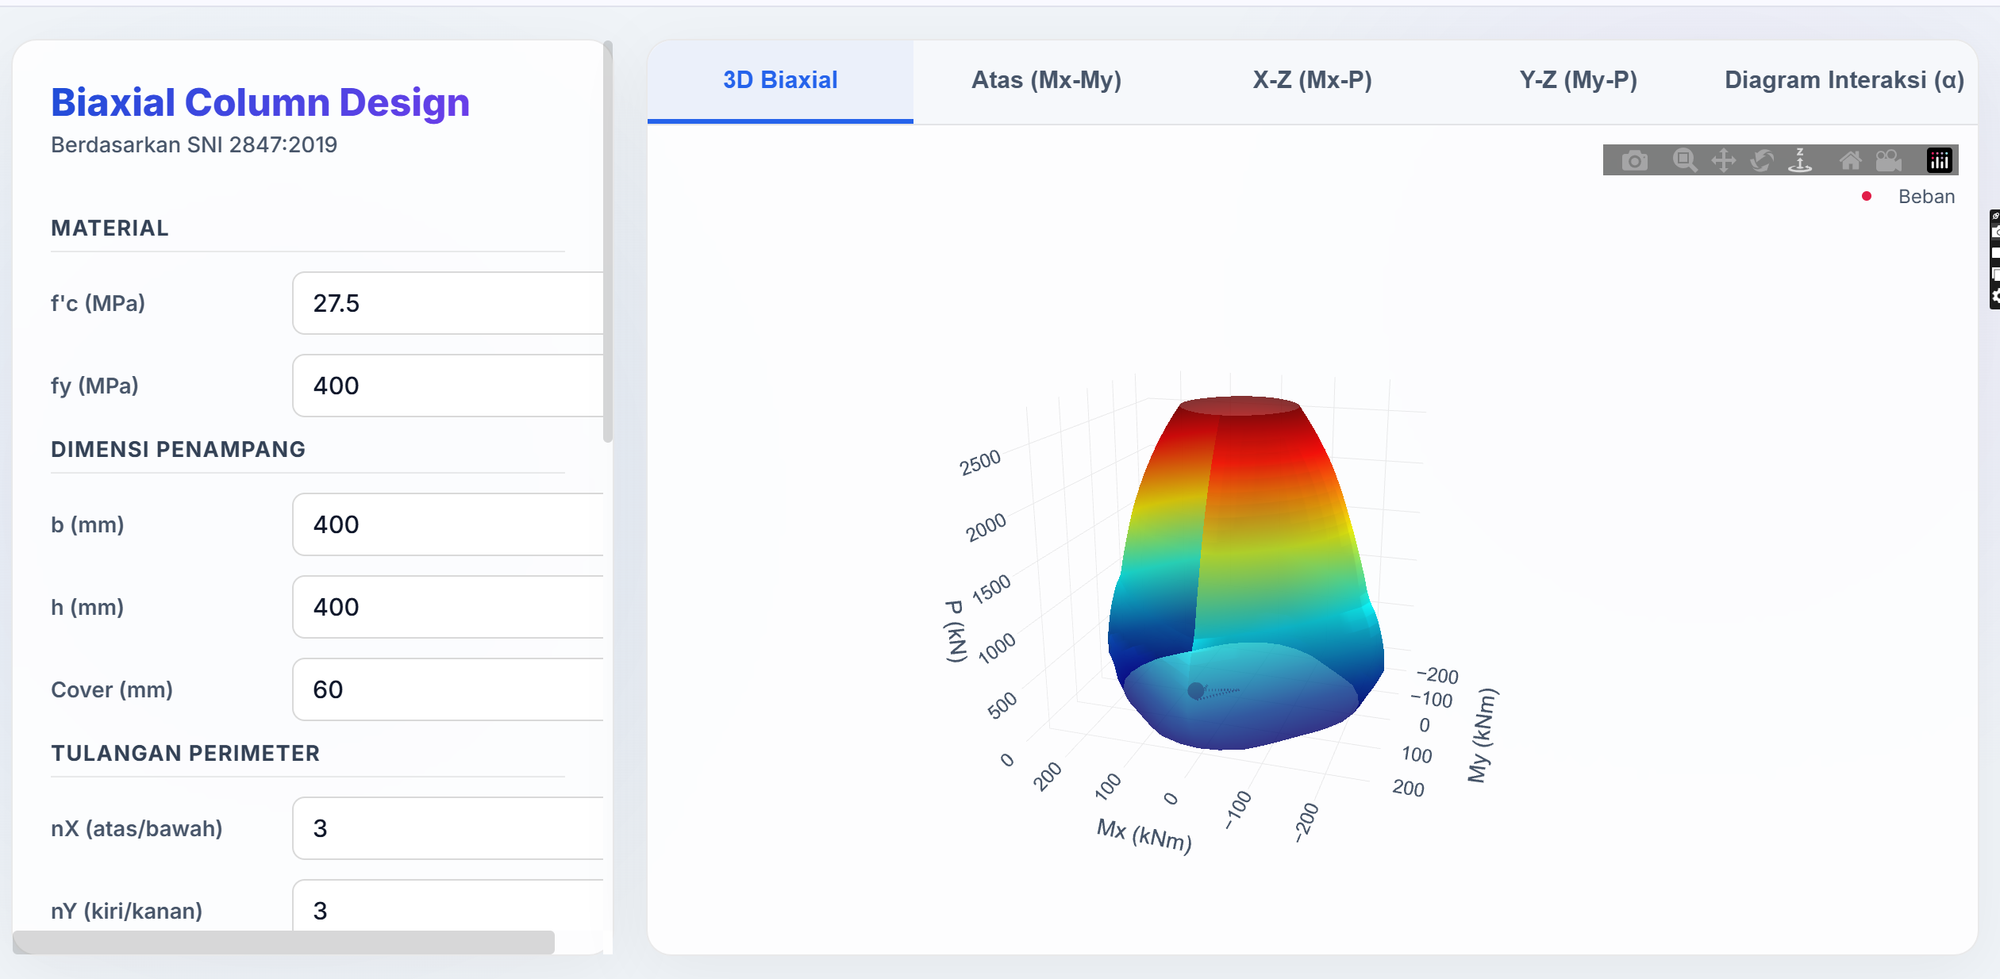Screen dimensions: 2000x979
Task: Select the Pan tool in plot toolbar
Action: 1723,161
